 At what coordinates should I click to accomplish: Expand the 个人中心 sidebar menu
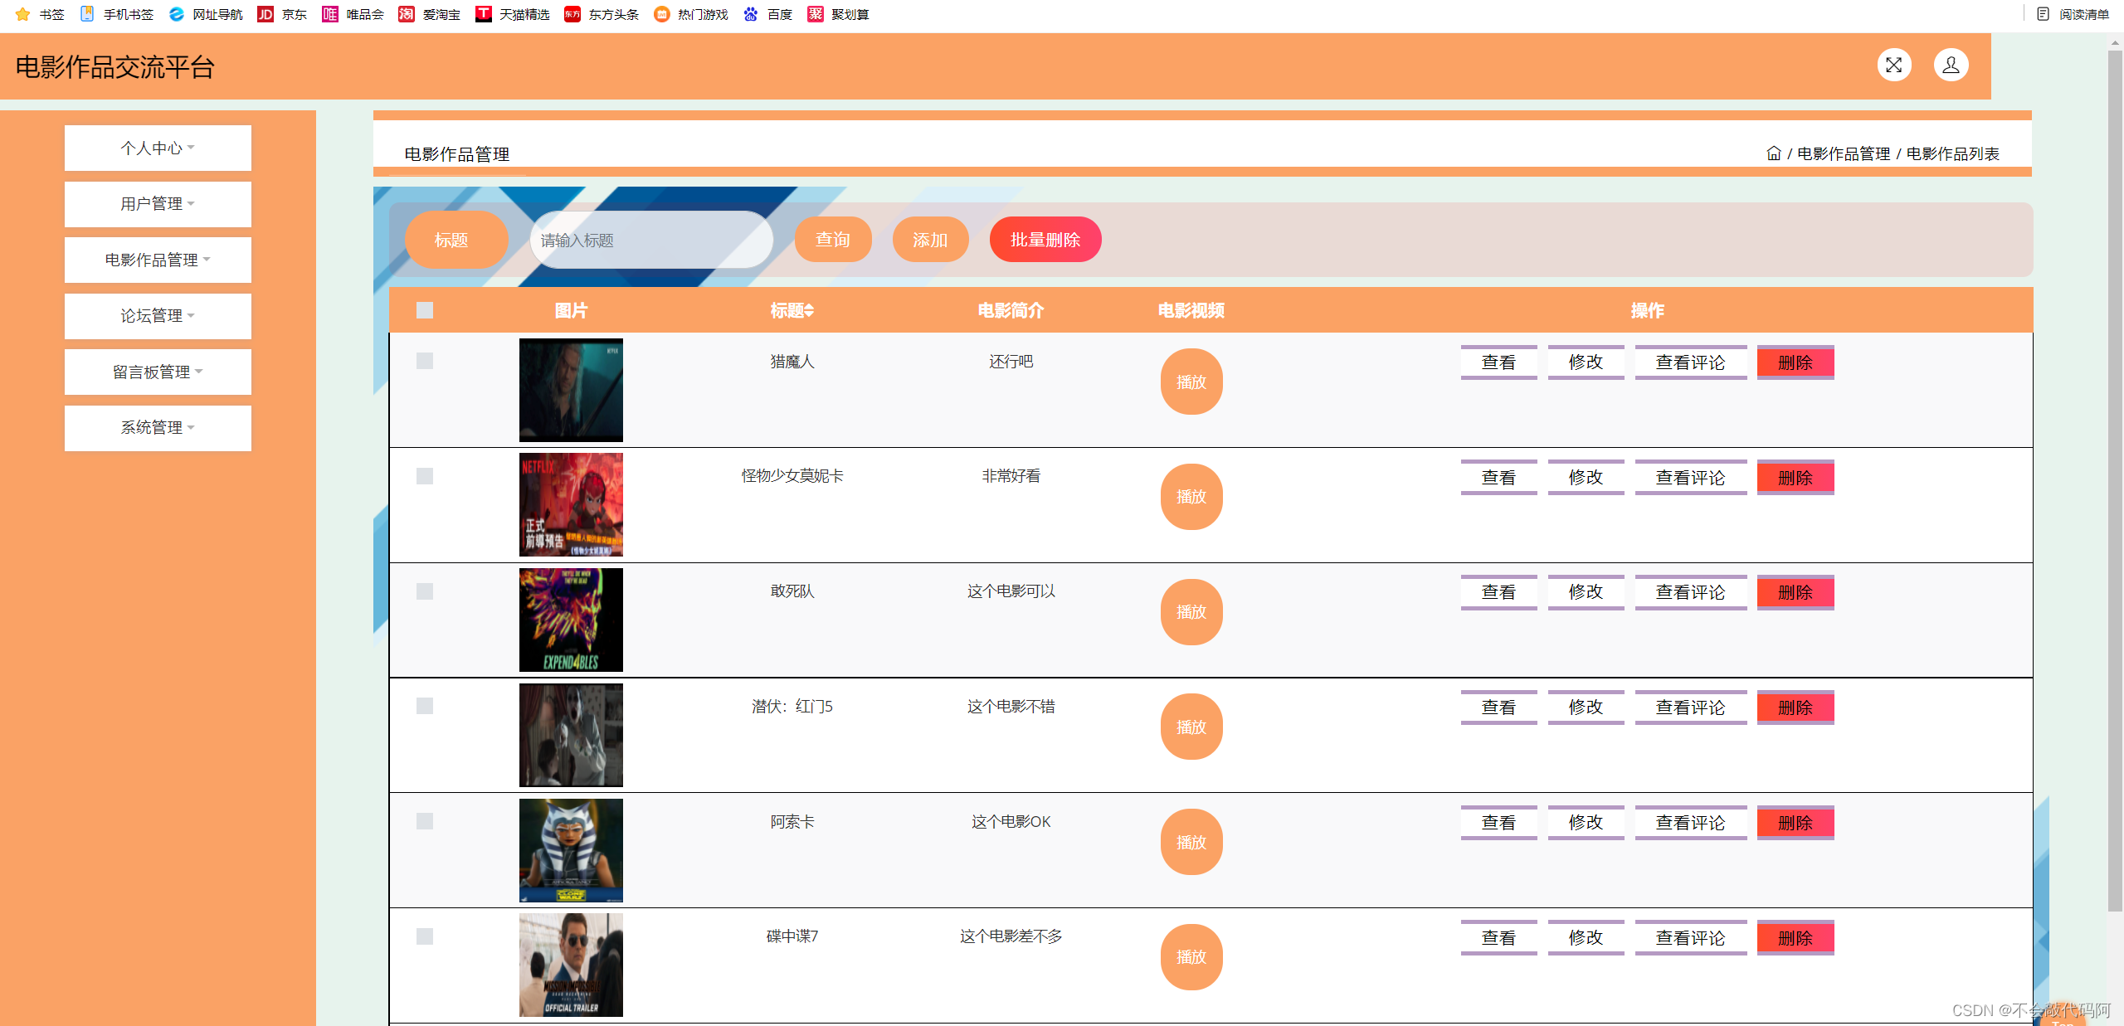pyautogui.click(x=158, y=148)
